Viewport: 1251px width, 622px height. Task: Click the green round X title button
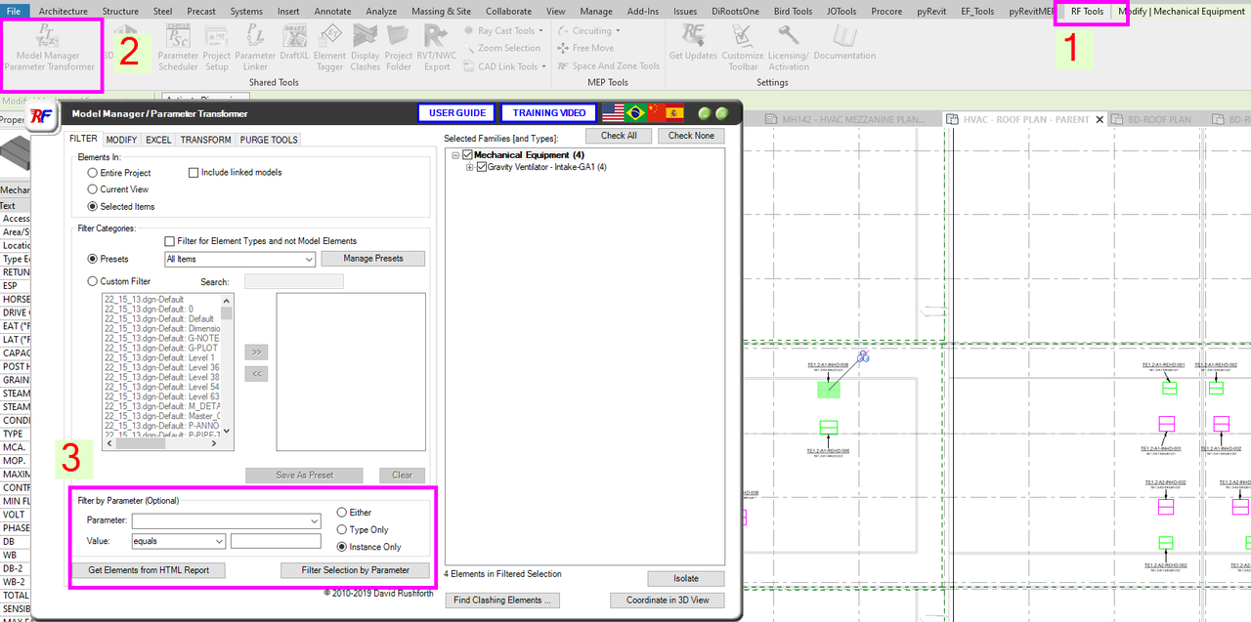coord(722,113)
